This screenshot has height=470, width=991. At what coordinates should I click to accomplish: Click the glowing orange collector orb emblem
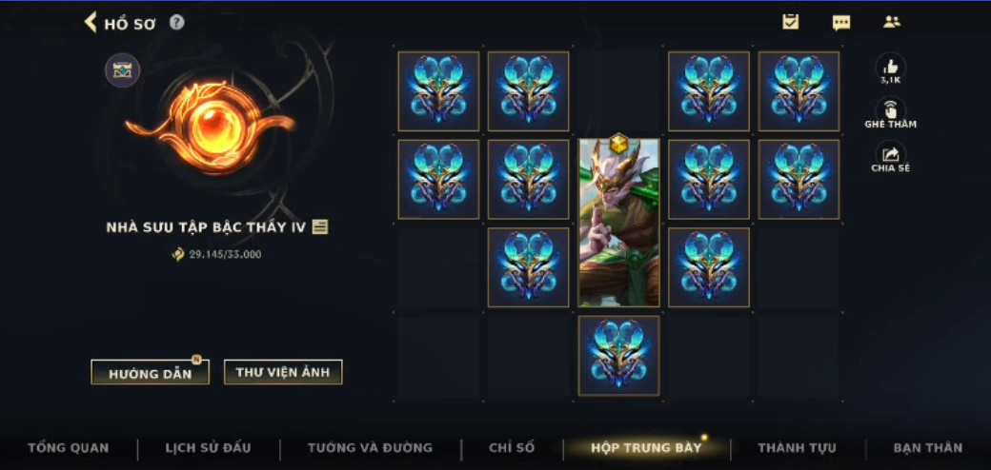click(211, 129)
